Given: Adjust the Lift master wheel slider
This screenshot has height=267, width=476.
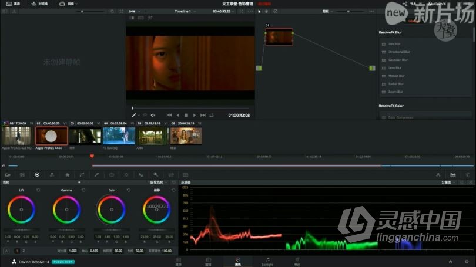Looking at the screenshot, I should [x=21, y=229].
